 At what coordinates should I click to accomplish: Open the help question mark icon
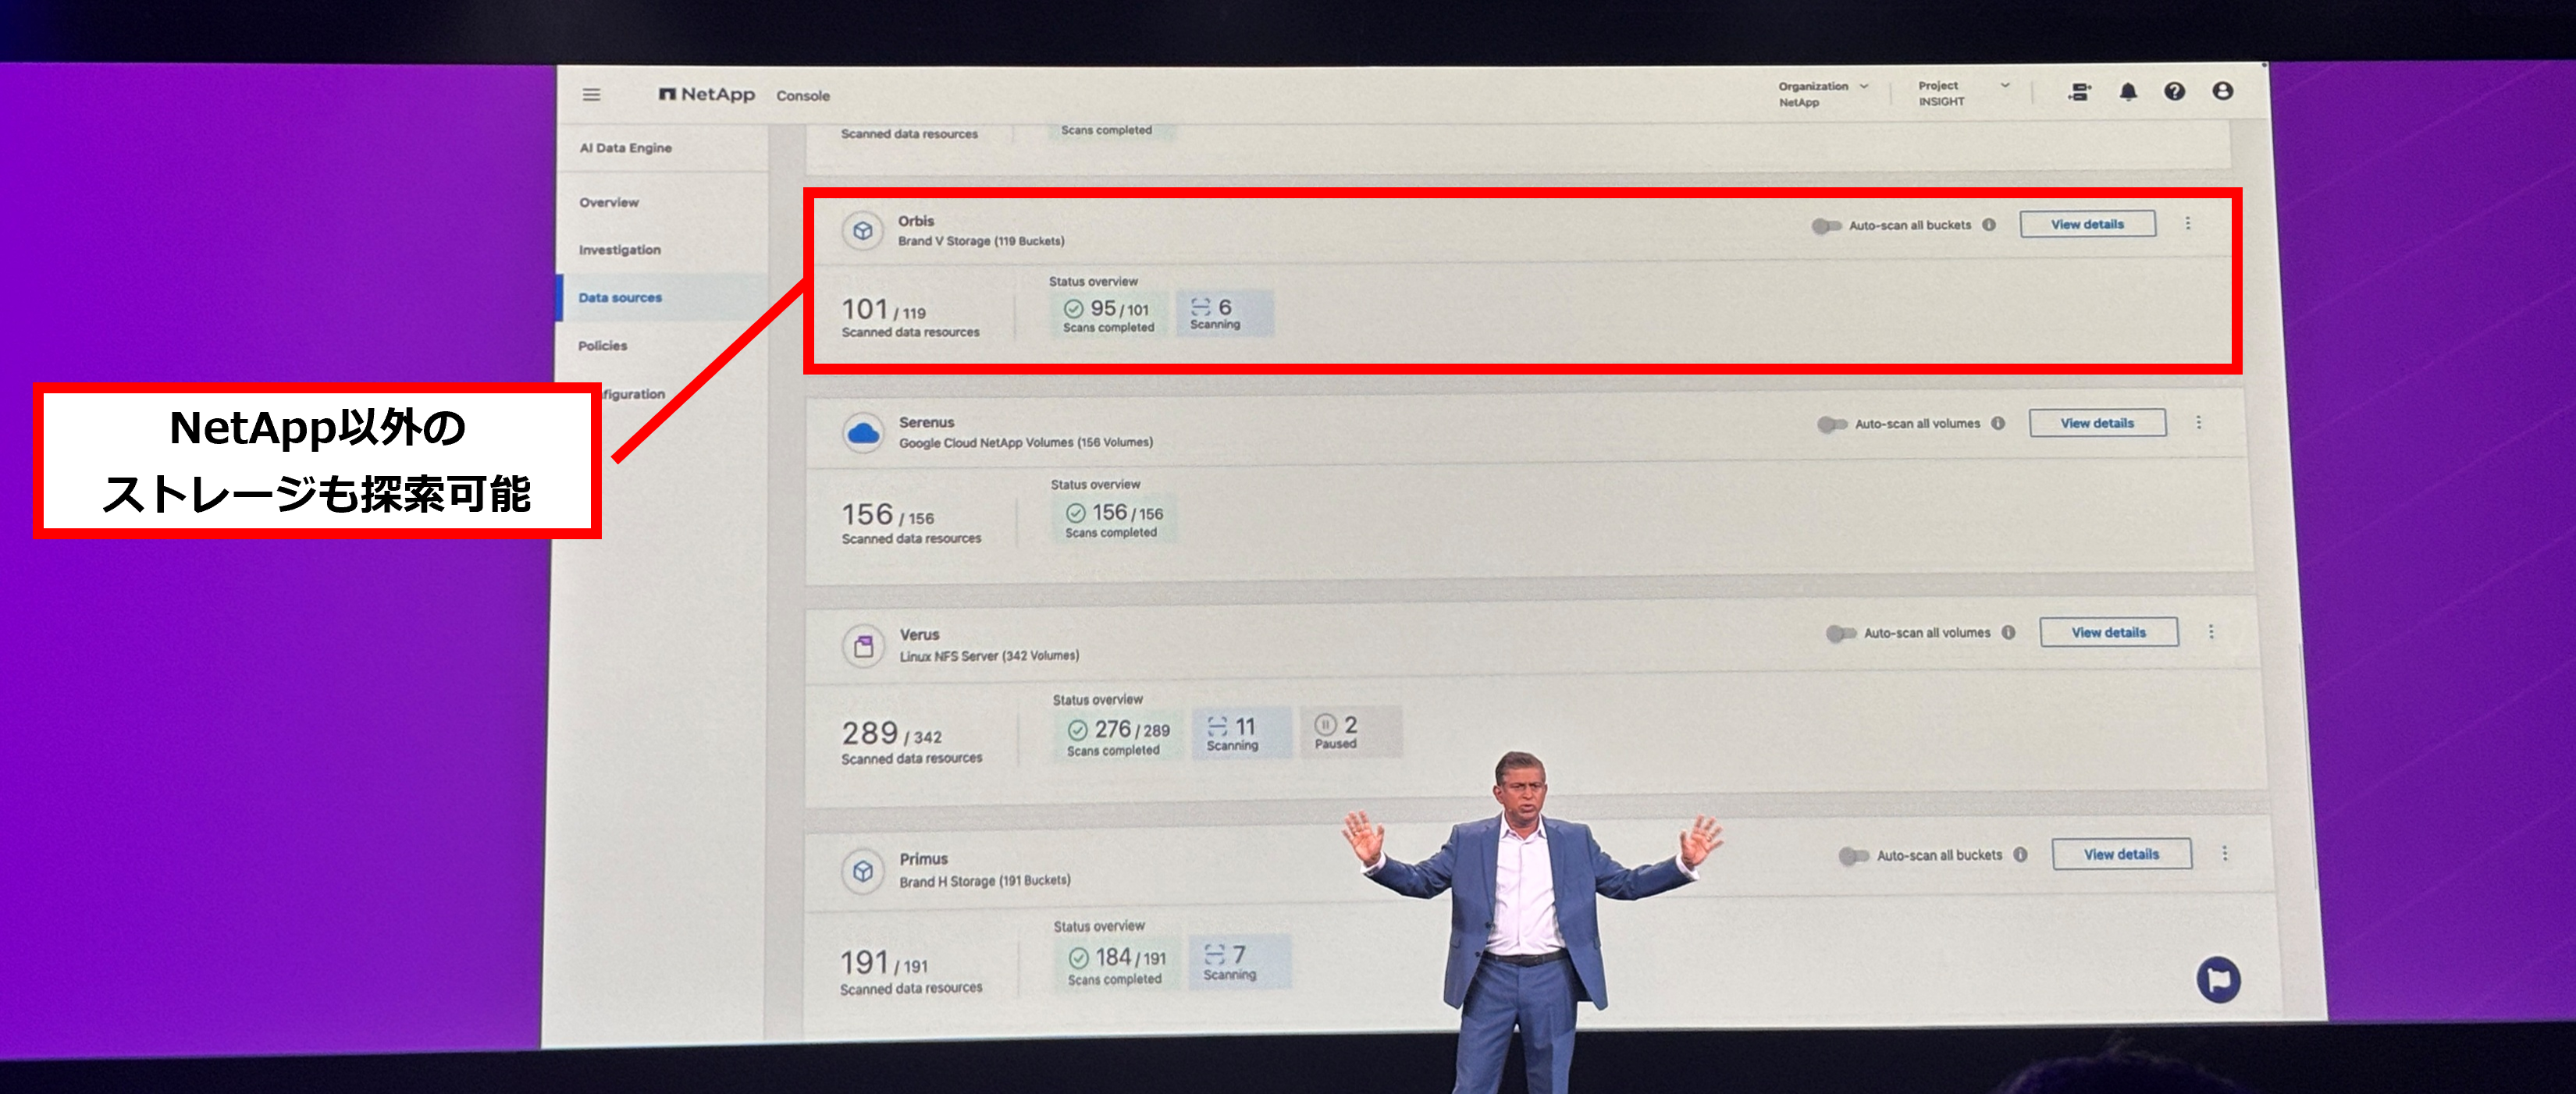coord(2174,91)
